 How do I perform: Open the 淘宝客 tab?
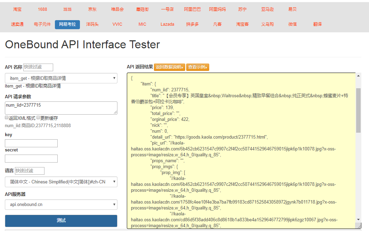[243, 24]
